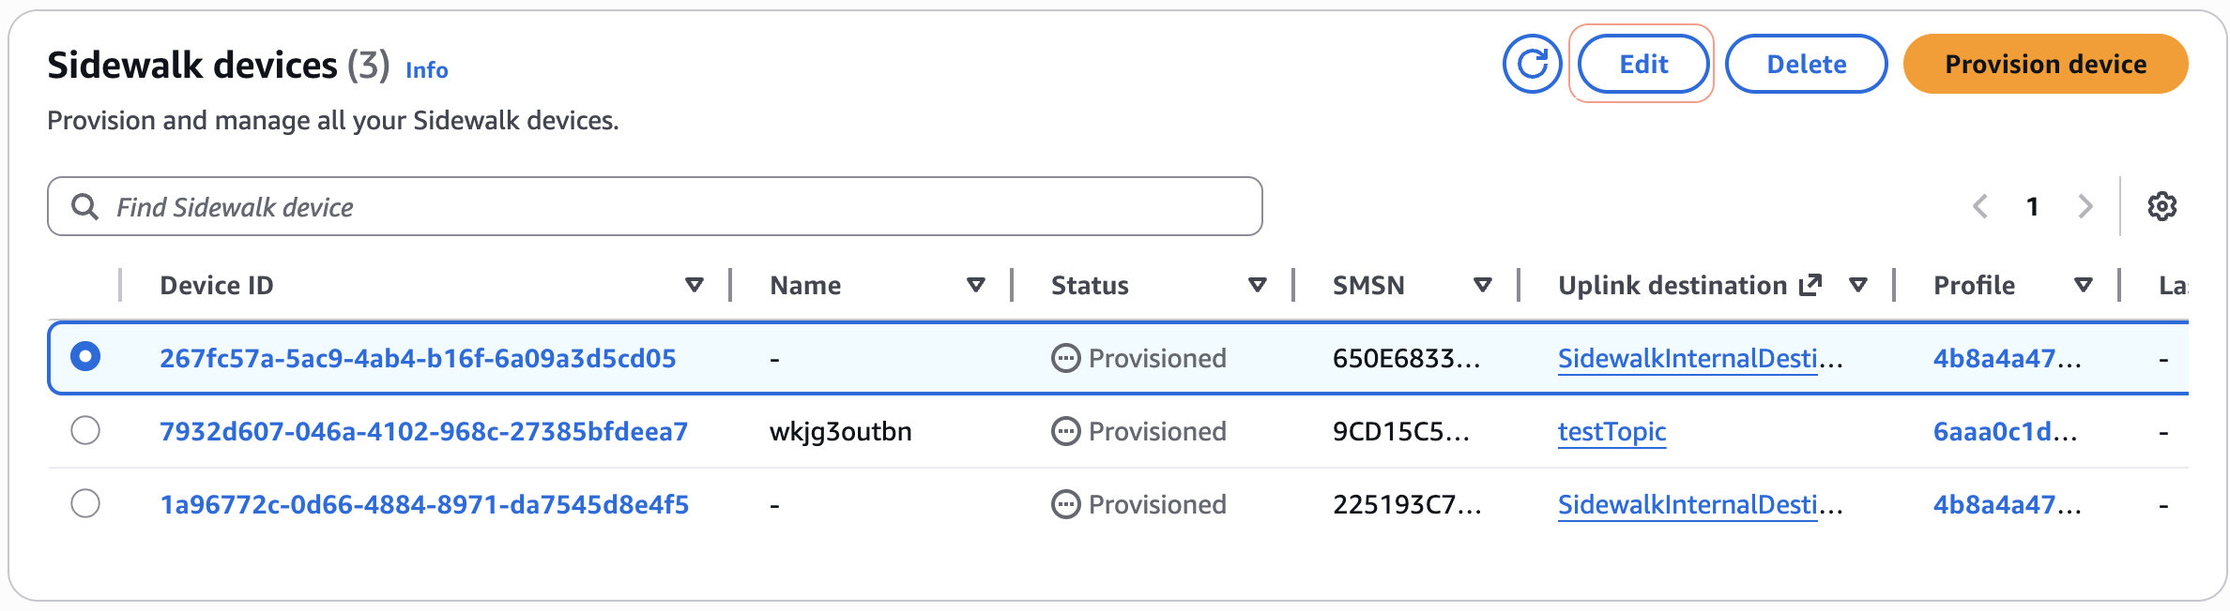The height and width of the screenshot is (611, 2230).
Task: Click Provisioned status icon for wkjg3outbn
Action: pos(1065,431)
